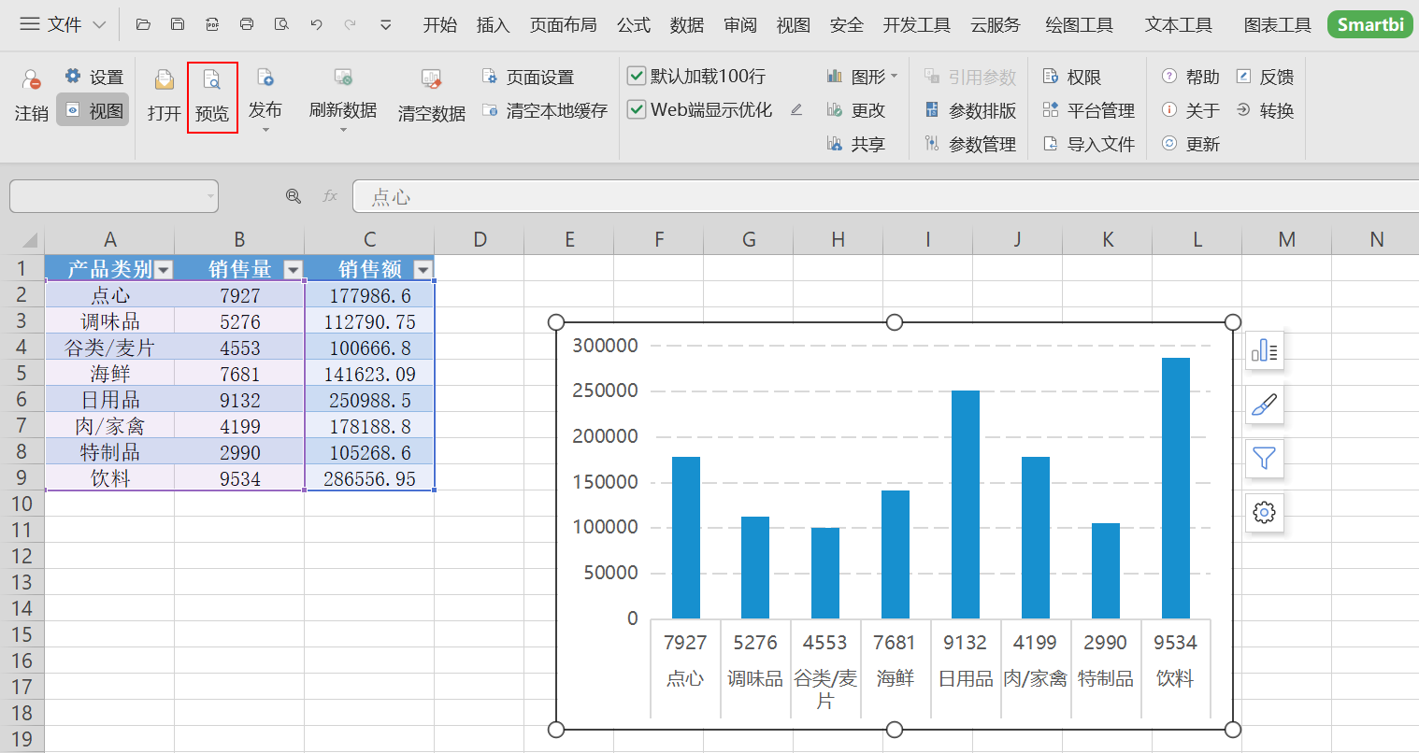Viewport: 1419px width, 753px height.
Task: Click the print icon in quick access bar
Action: pos(247,24)
